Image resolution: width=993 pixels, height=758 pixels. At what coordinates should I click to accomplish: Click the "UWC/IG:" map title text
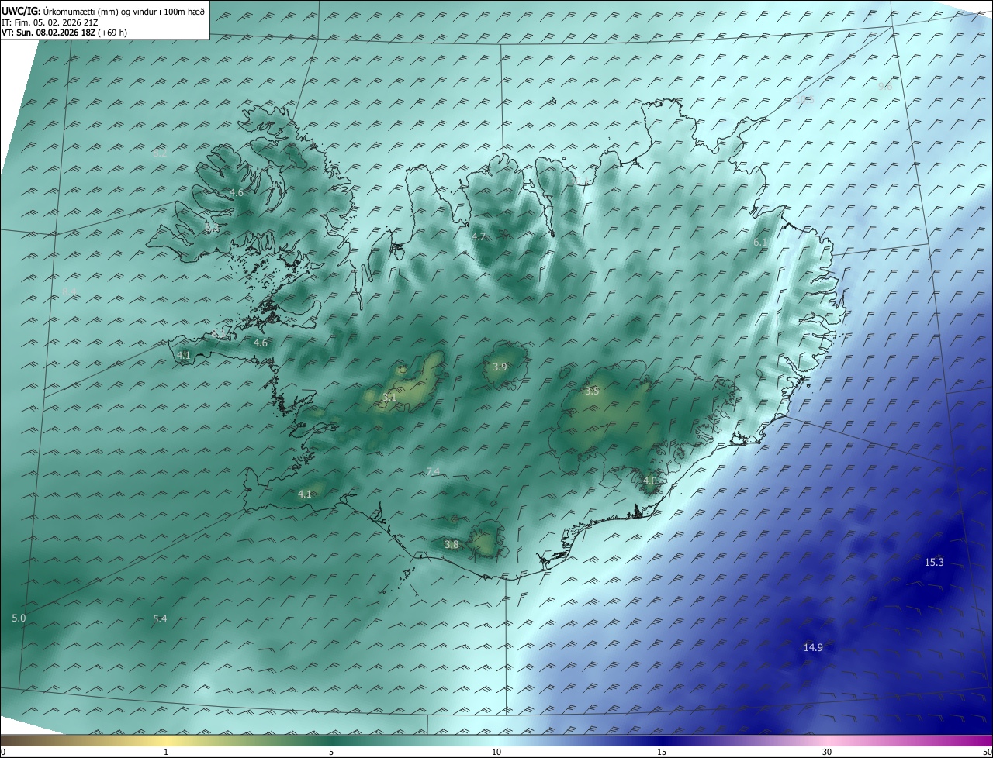click(x=21, y=12)
